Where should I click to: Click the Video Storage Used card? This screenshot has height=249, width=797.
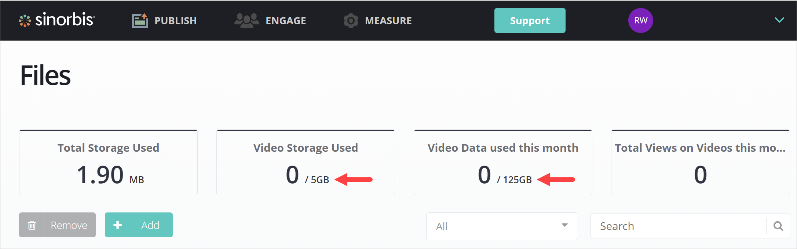(306, 163)
